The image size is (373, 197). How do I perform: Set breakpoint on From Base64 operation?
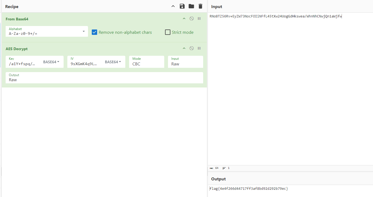click(199, 18)
